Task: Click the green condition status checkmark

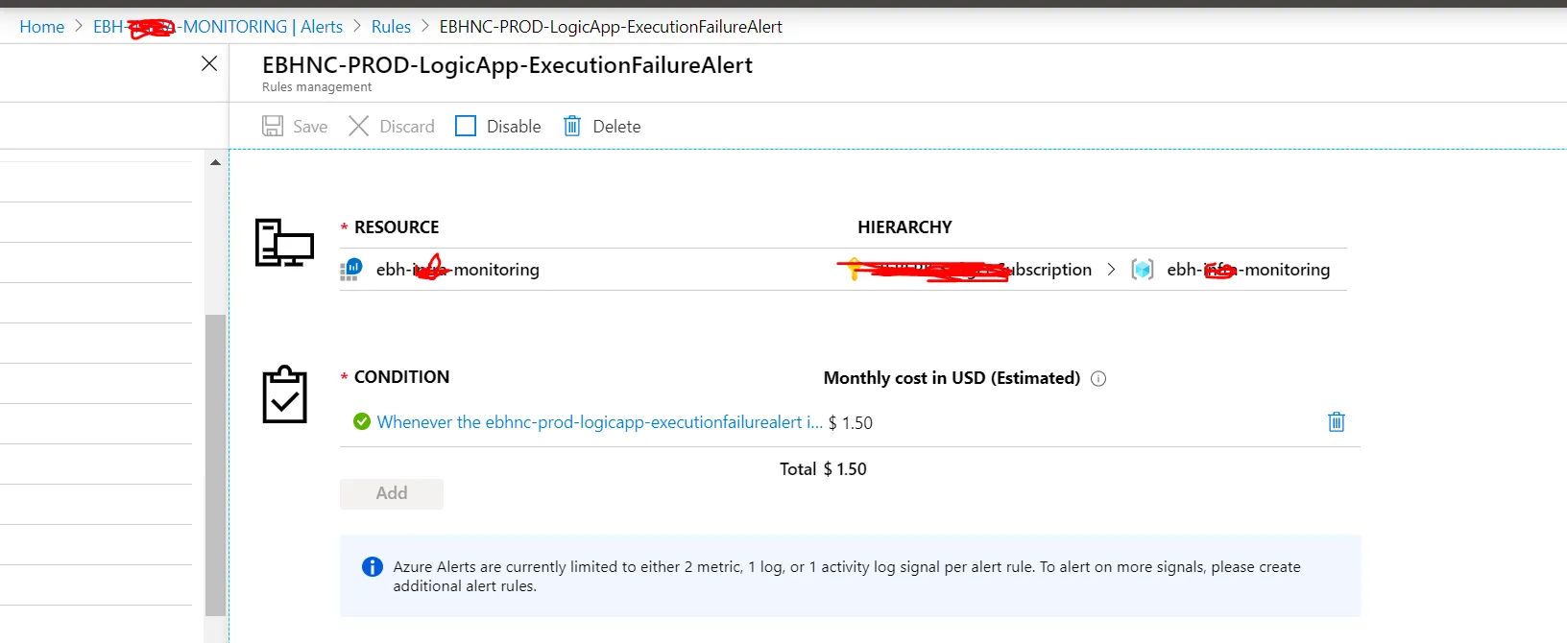Action: (362, 422)
